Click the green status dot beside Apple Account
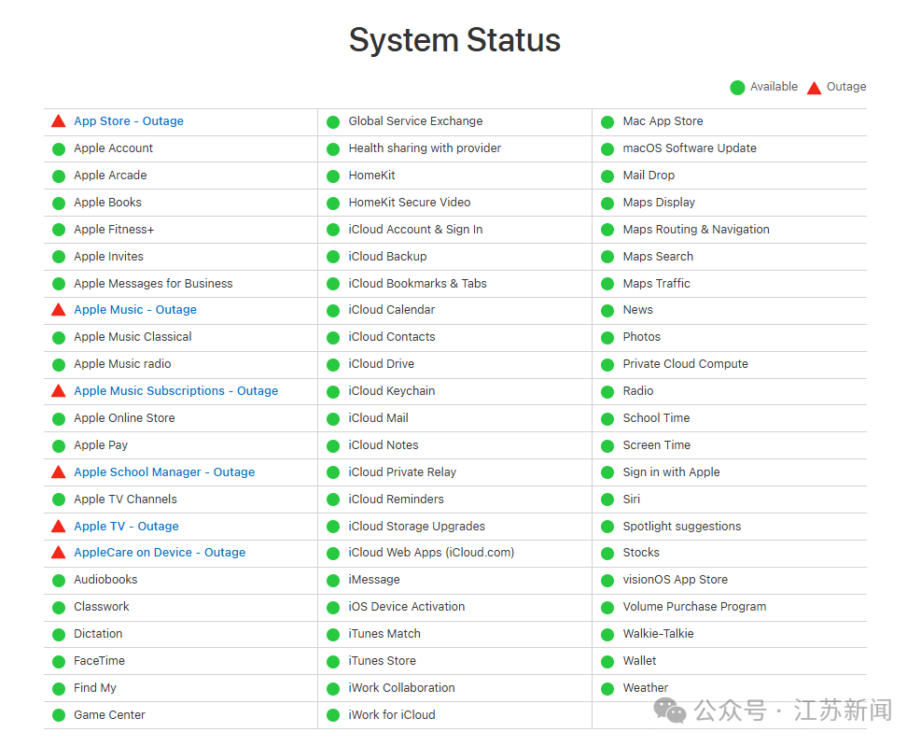921x746 pixels. tap(59, 149)
